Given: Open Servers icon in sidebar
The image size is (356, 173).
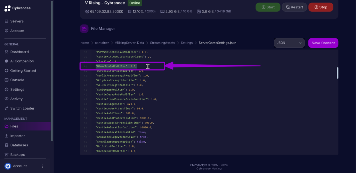Looking at the screenshot, I should 7,21.
